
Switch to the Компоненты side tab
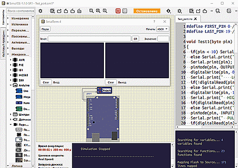point(3,18)
